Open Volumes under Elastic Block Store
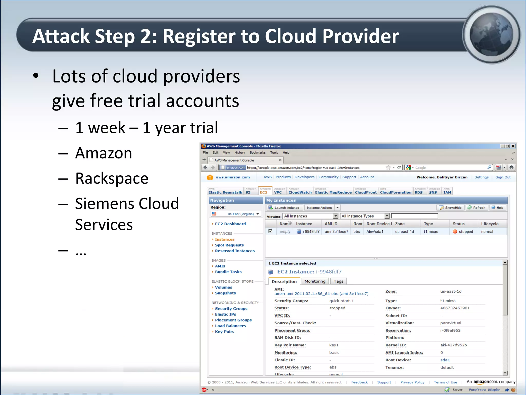Screen dimensions: 526x395 coord(223,287)
